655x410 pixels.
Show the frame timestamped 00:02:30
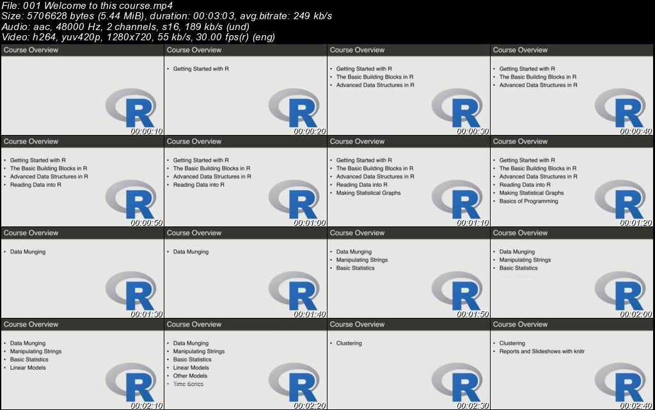[x=409, y=364]
